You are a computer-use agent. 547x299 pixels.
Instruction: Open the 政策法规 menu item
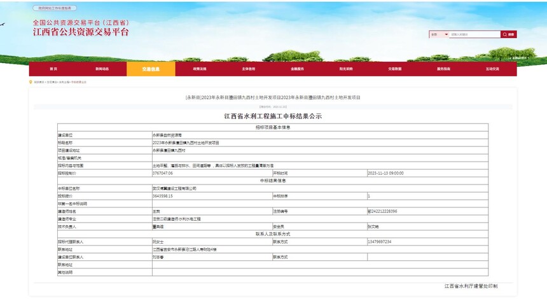pyautogui.click(x=200, y=69)
